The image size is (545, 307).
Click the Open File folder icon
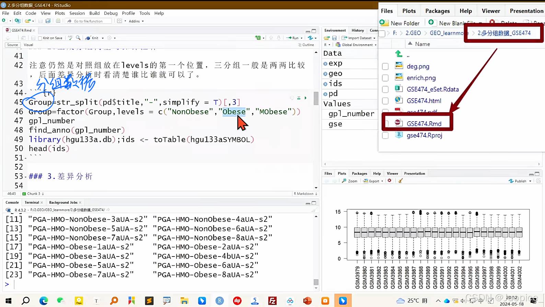click(x=27, y=21)
